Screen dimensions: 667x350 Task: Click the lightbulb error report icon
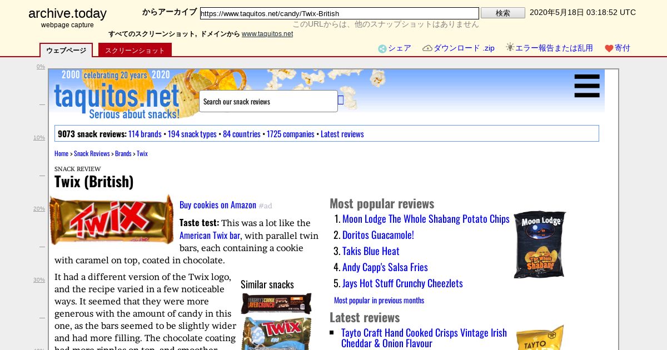point(510,47)
